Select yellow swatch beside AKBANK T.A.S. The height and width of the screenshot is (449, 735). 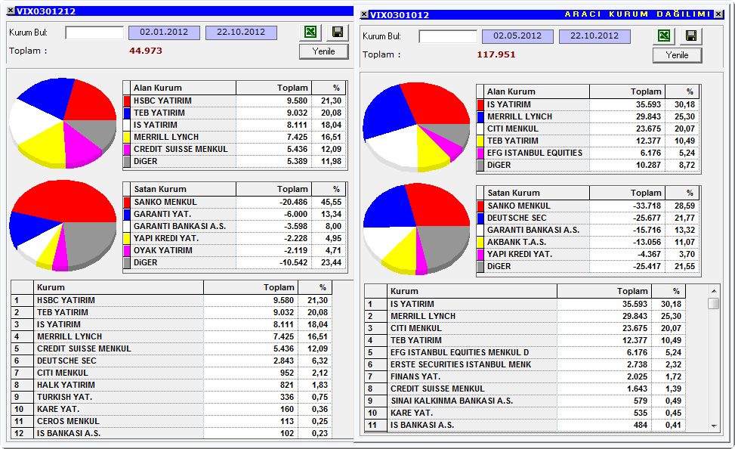click(480, 243)
